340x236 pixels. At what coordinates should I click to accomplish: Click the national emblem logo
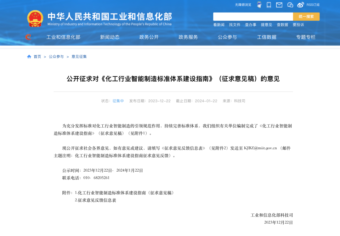35,19
